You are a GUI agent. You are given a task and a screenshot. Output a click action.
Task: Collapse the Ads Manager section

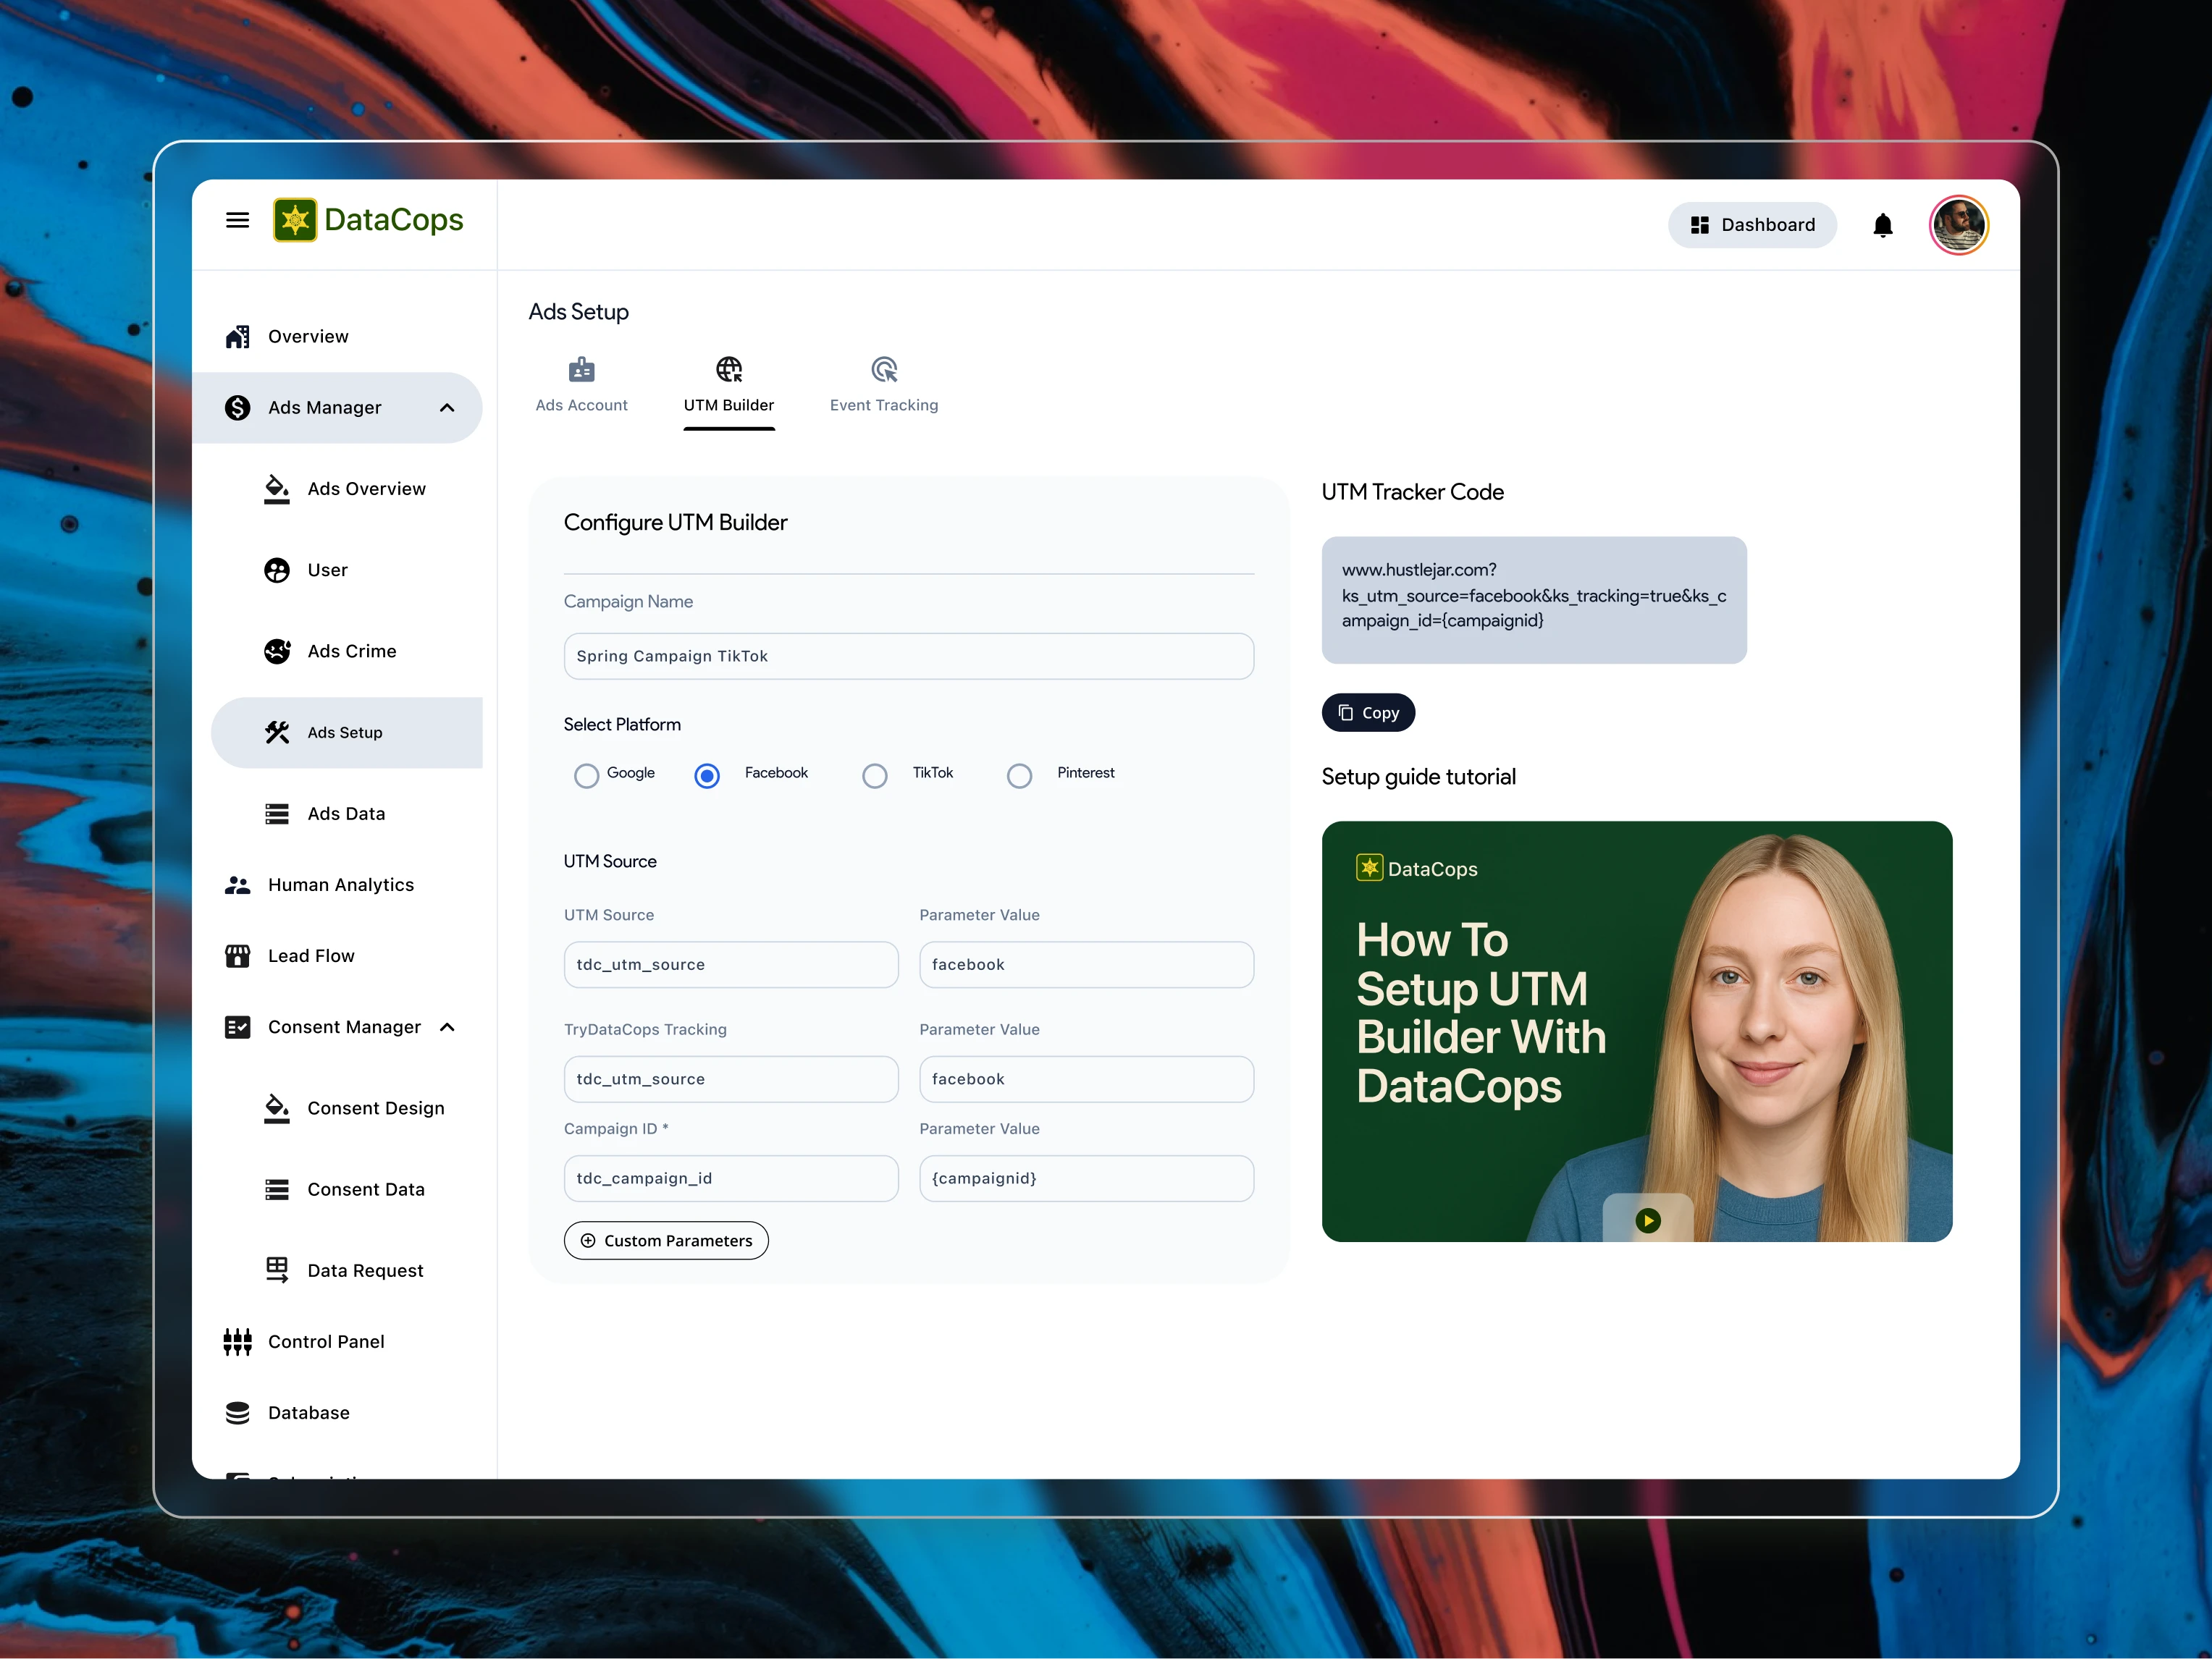(446, 407)
